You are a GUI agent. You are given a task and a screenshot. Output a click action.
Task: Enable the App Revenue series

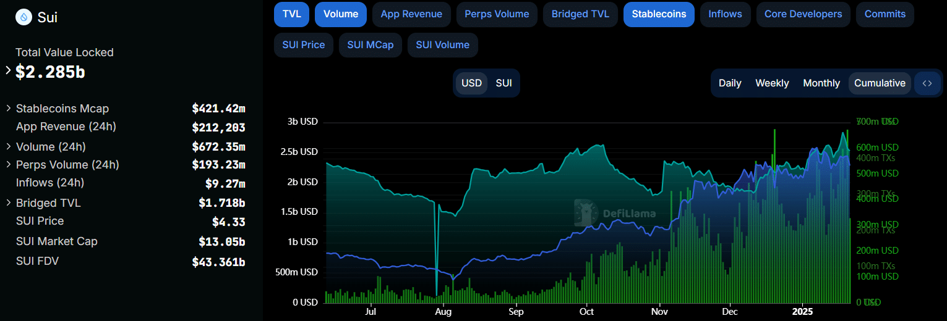[411, 14]
